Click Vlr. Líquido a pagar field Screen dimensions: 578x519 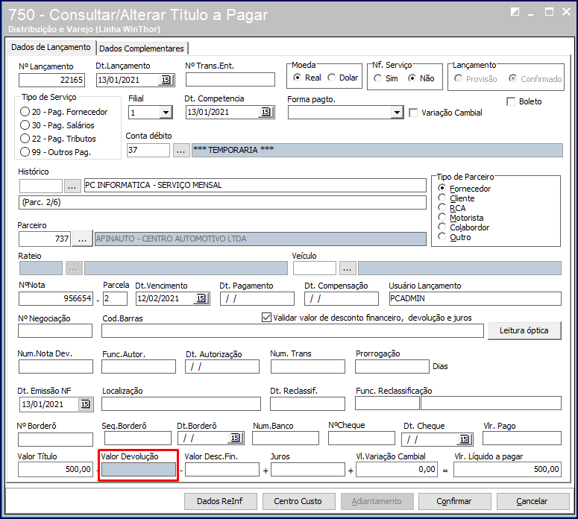(508, 469)
